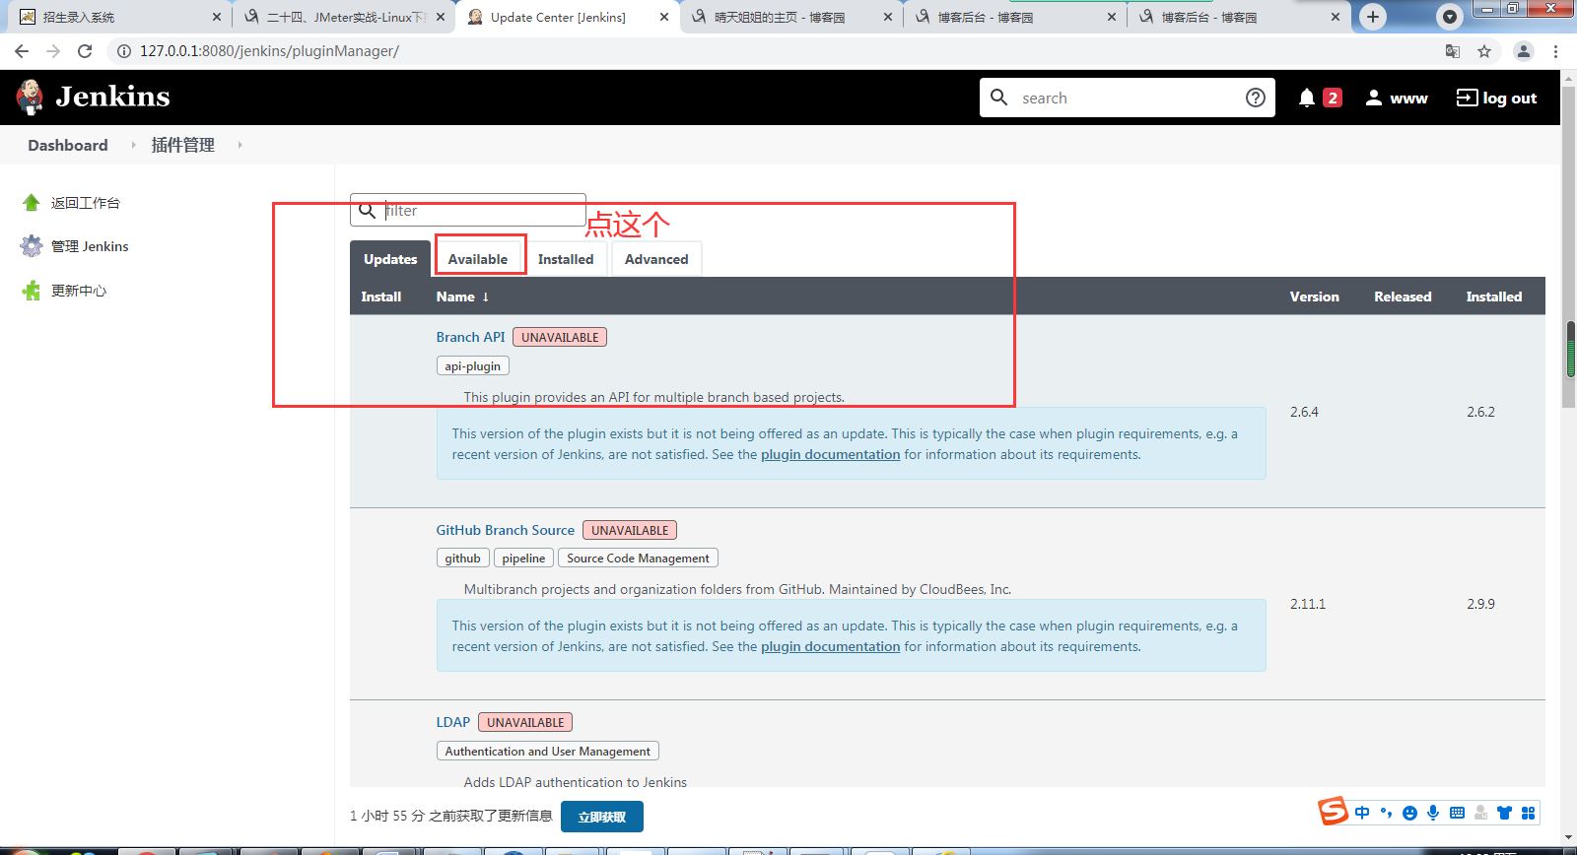Open the 插件管理 breadcrumb link
Viewport: 1577px width, 855px height.
183,145
